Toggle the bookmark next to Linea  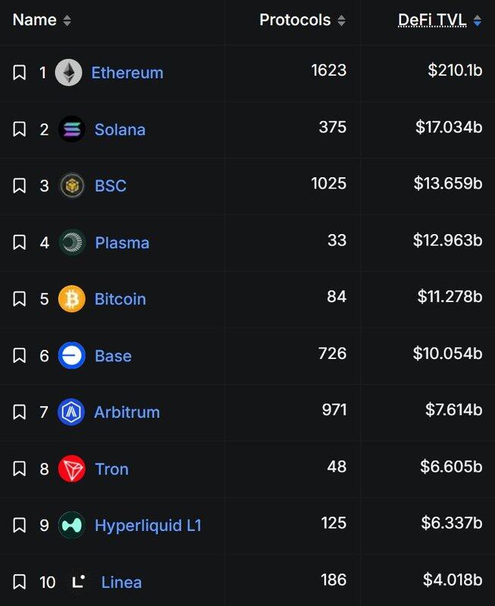click(x=20, y=582)
